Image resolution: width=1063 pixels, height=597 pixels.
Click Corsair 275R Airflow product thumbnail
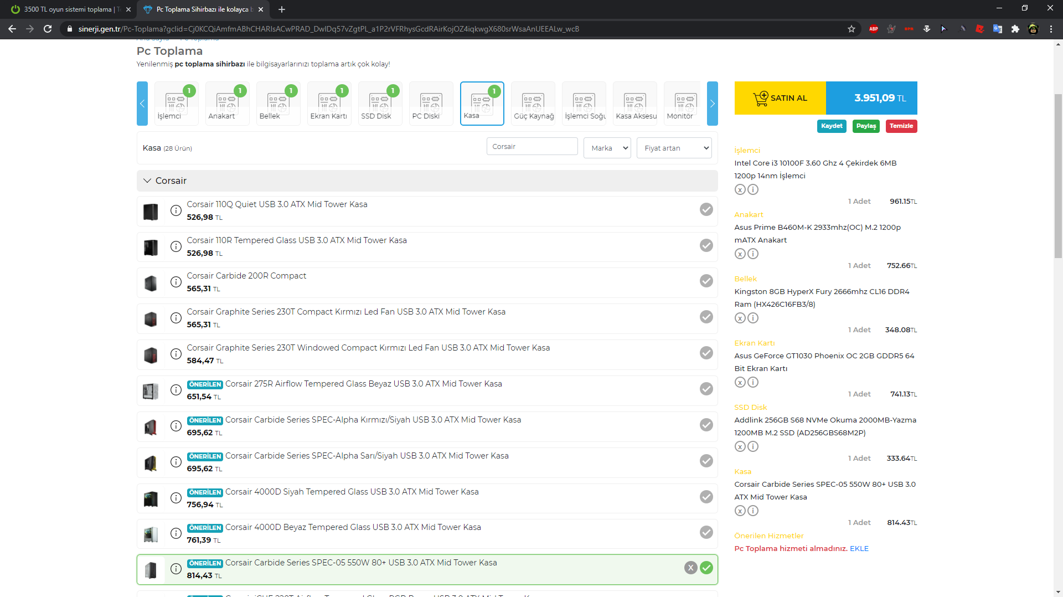[151, 391]
